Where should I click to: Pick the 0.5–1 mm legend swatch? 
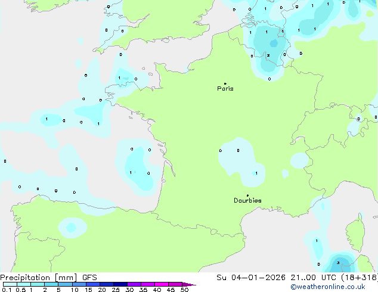[x=24, y=284]
